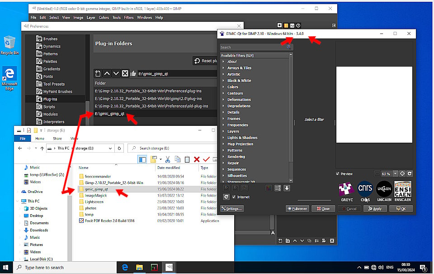
Task: Open the Windows menu in GIMP
Action: coord(145,18)
